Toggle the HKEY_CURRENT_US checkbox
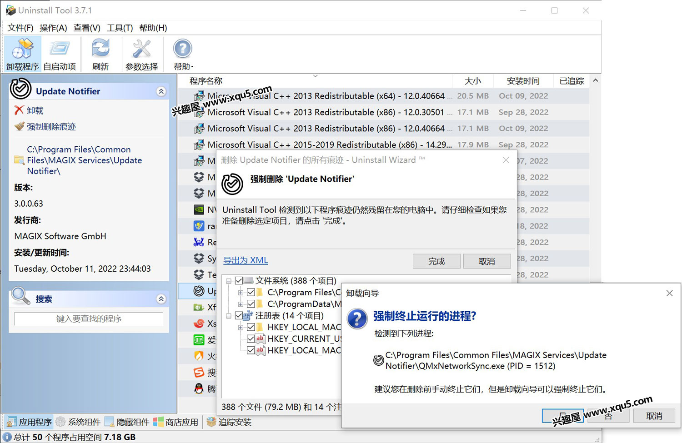 coord(251,338)
